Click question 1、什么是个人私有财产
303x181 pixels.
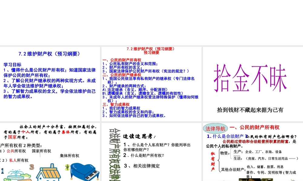(157, 147)
